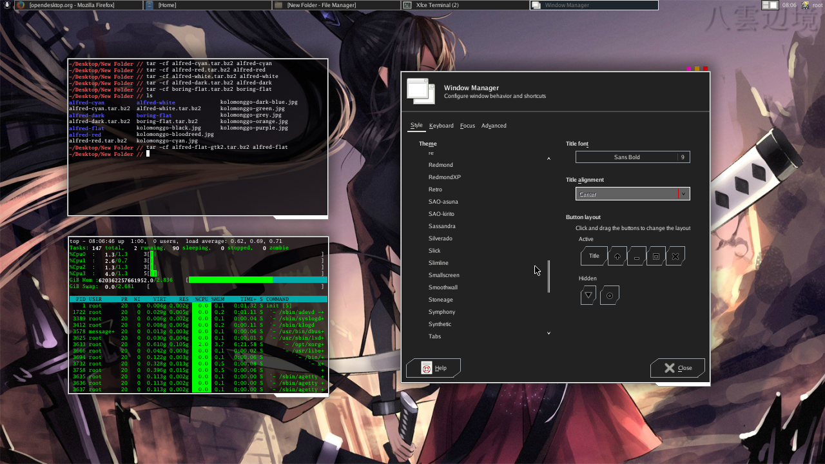Click kolomonggo-bloodreed.jpg in terminal listing

click(x=175, y=135)
